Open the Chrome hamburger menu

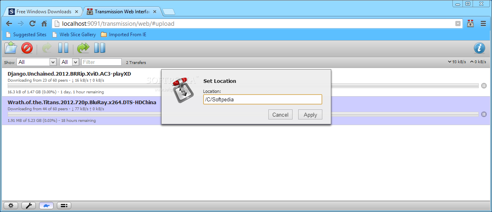(x=483, y=24)
